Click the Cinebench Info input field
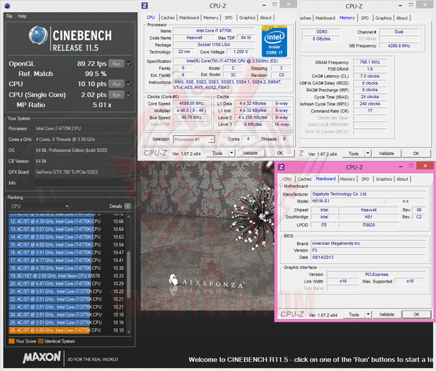The width and height of the screenshot is (436, 371). click(83, 183)
